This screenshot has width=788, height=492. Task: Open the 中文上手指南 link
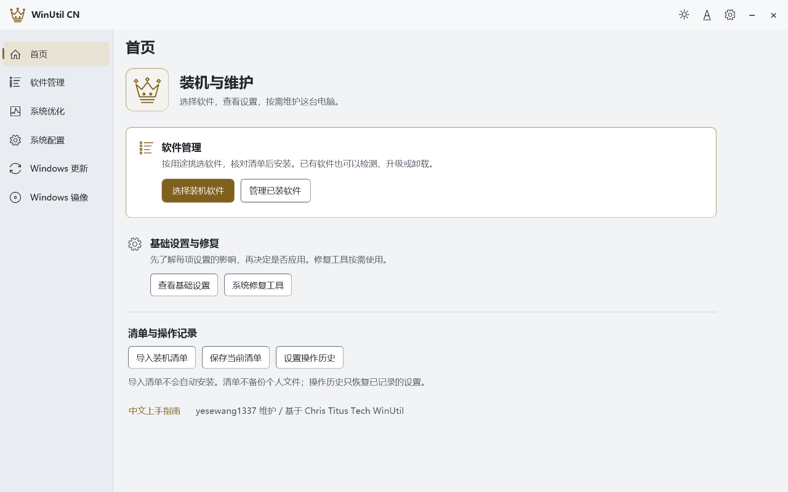(x=155, y=411)
